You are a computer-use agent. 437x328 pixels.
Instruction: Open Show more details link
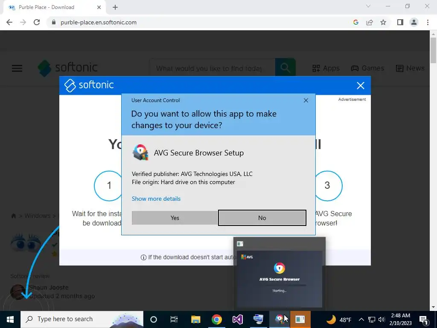click(x=156, y=199)
